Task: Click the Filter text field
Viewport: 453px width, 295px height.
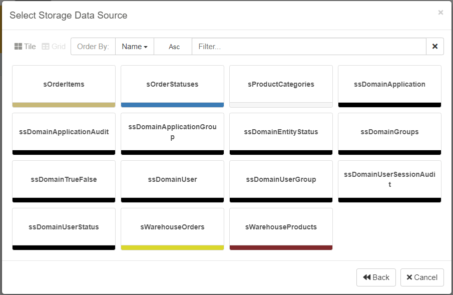Action: [308, 47]
